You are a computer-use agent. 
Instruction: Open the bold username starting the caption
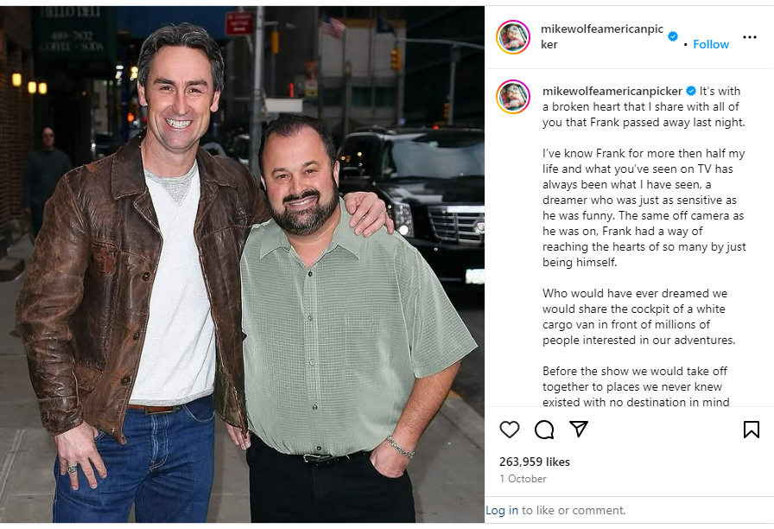(x=612, y=91)
